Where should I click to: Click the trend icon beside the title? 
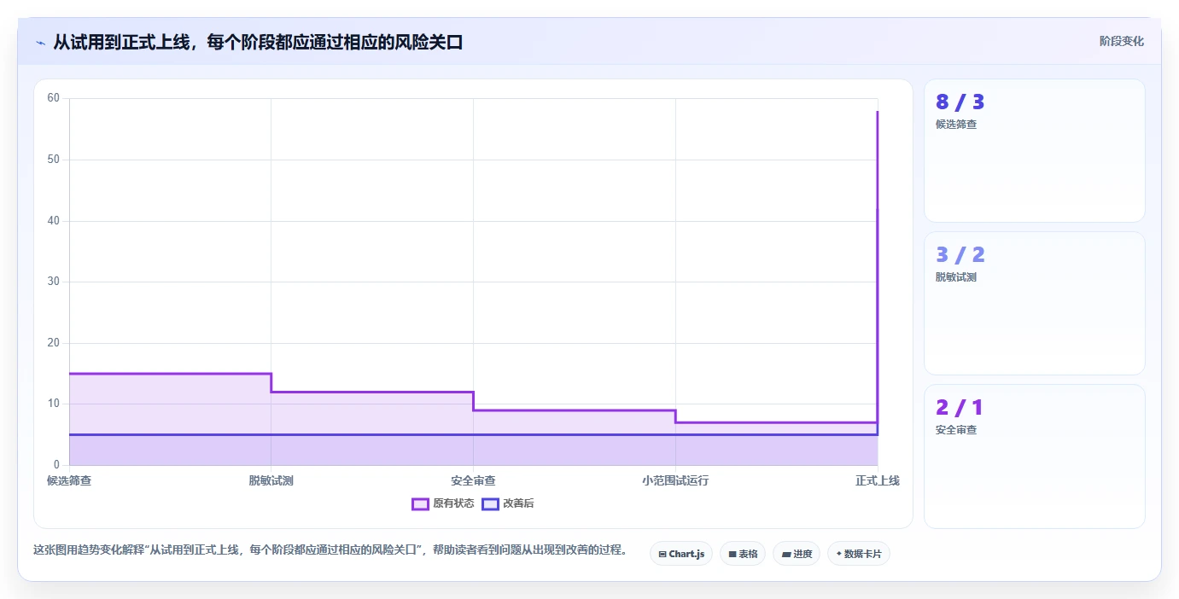coord(40,43)
